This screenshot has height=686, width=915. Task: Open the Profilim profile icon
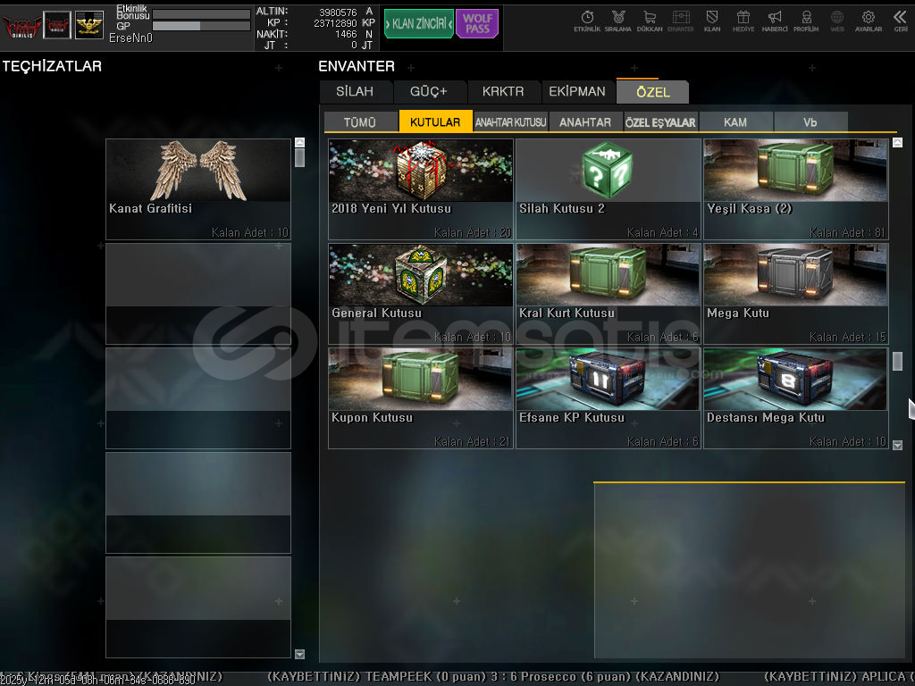pyautogui.click(x=806, y=20)
